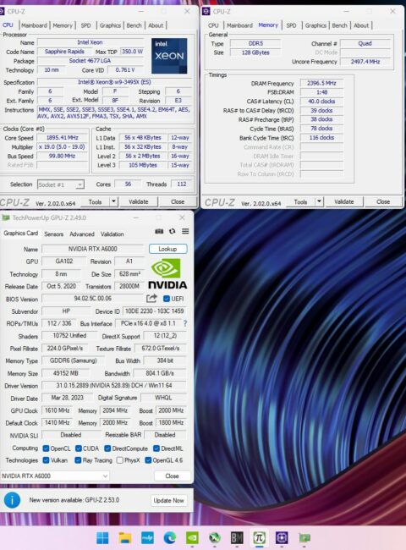Toggle the Ray Tracing checkbox
This screenshot has width=406, height=550.
pyautogui.click(x=78, y=459)
